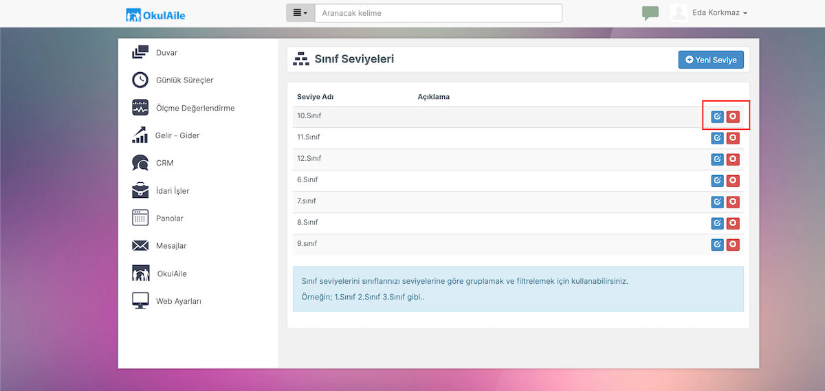This screenshot has height=391, width=825.
Task: Click the Ölçme Değerlendirme monitor icon
Action: pos(140,108)
